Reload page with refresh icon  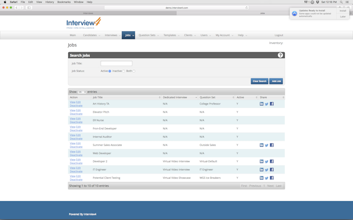tap(247, 8)
